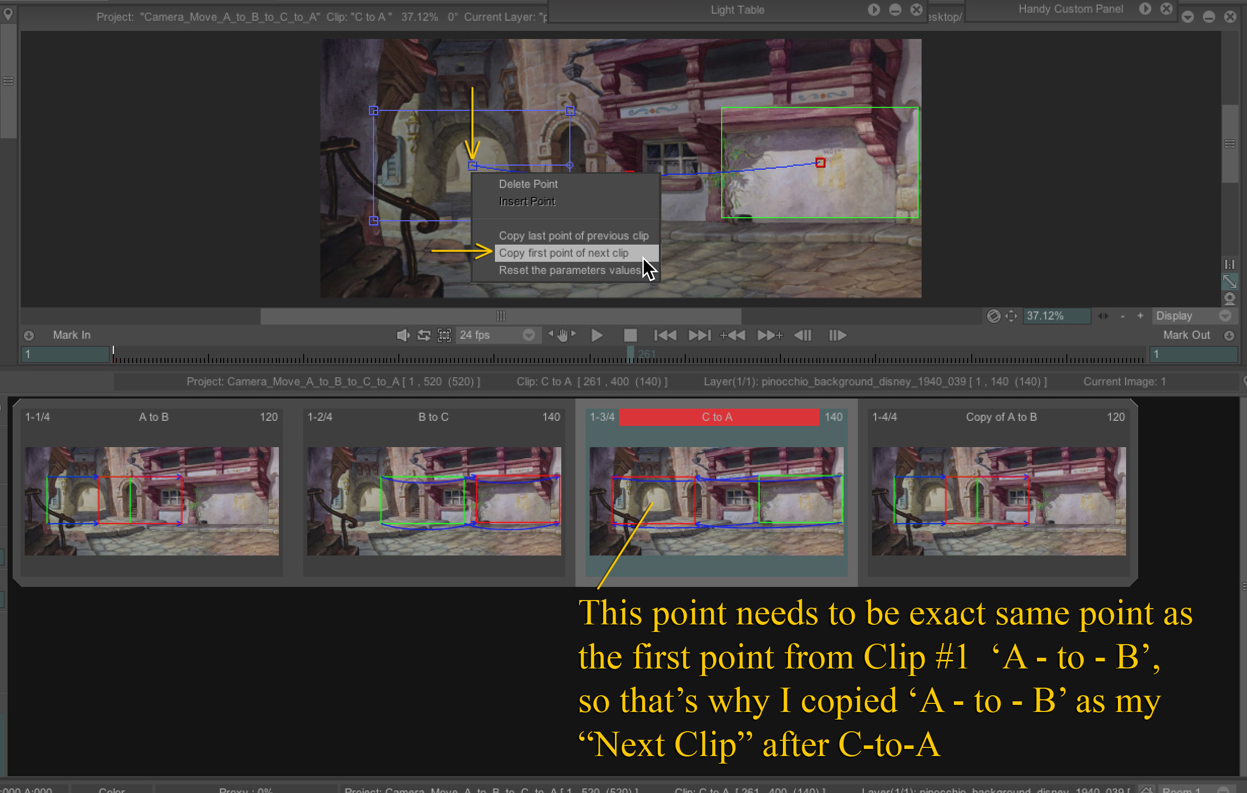Click the Mark In label
The width and height of the screenshot is (1247, 793).
tap(71, 335)
